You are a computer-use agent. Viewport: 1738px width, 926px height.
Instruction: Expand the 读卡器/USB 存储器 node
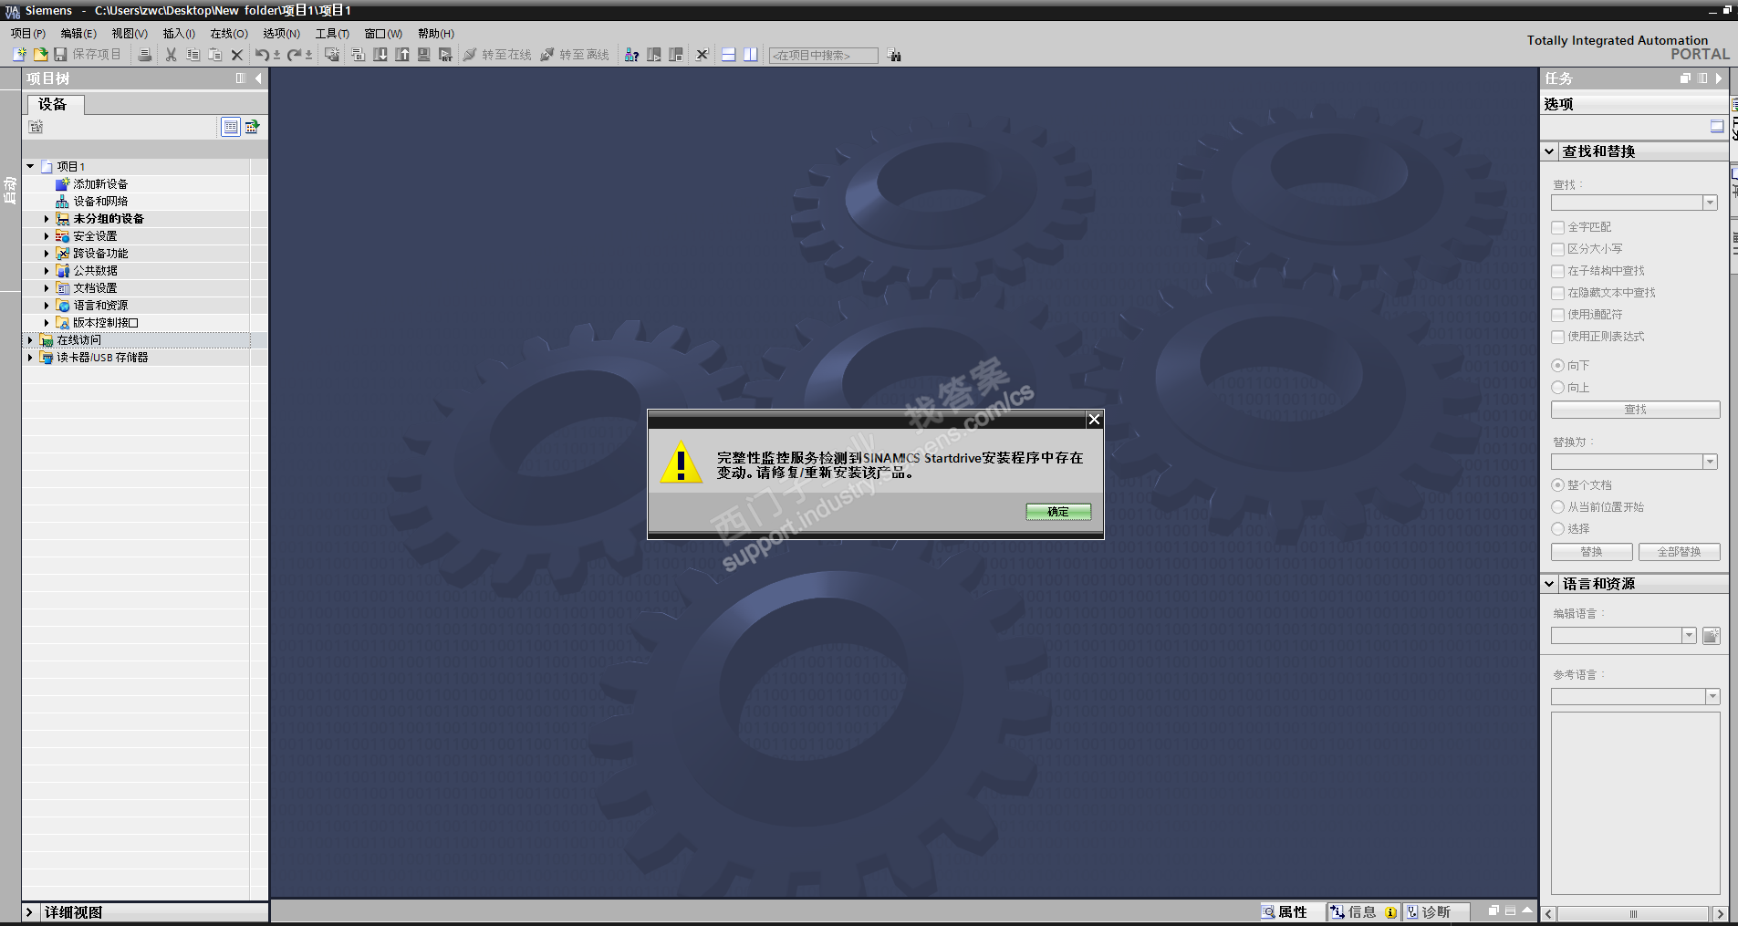pos(30,358)
